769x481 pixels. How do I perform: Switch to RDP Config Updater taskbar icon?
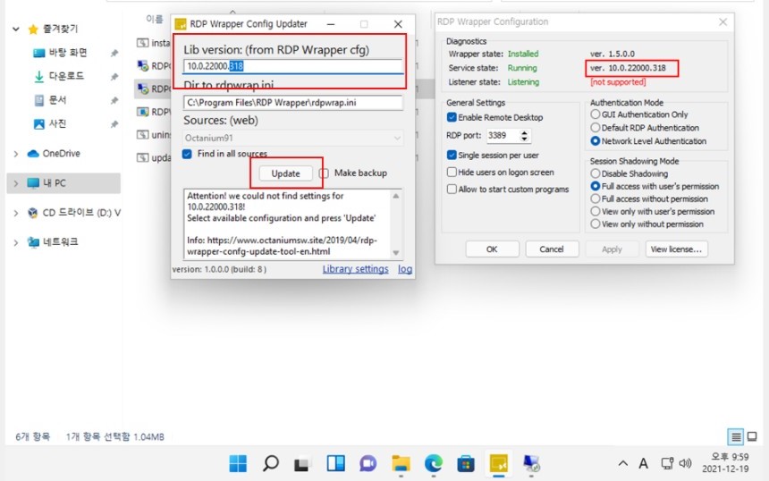click(498, 463)
